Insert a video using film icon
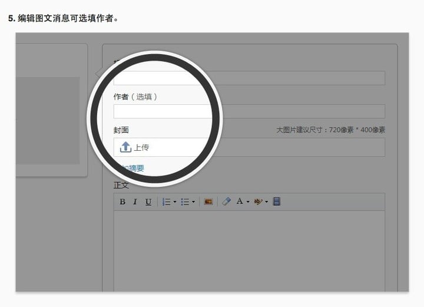The width and height of the screenshot is (424, 307). pos(276,202)
